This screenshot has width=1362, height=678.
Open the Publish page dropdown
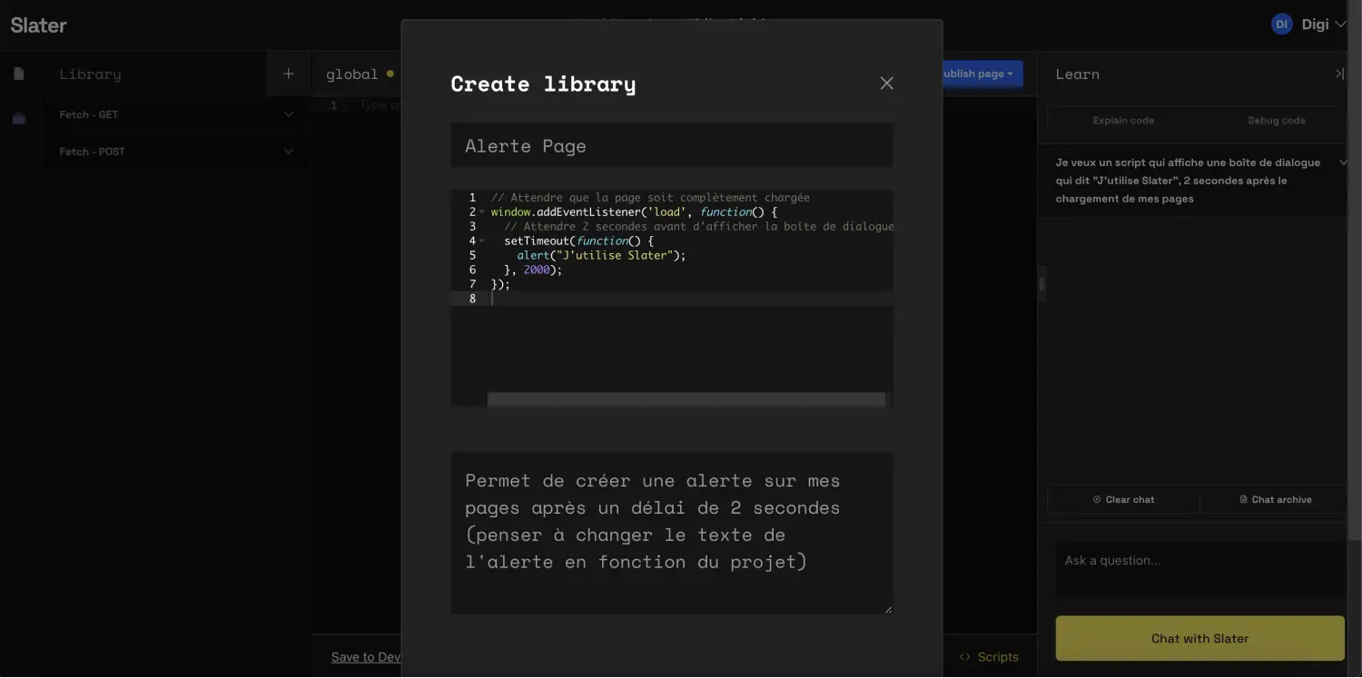click(977, 73)
